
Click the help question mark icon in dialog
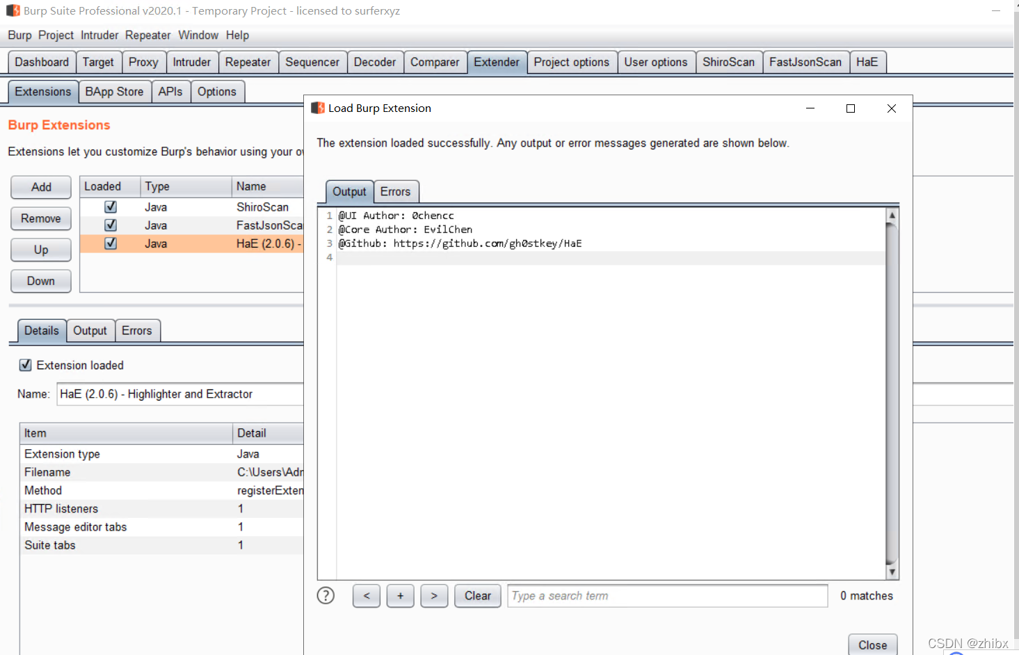pyautogui.click(x=326, y=596)
